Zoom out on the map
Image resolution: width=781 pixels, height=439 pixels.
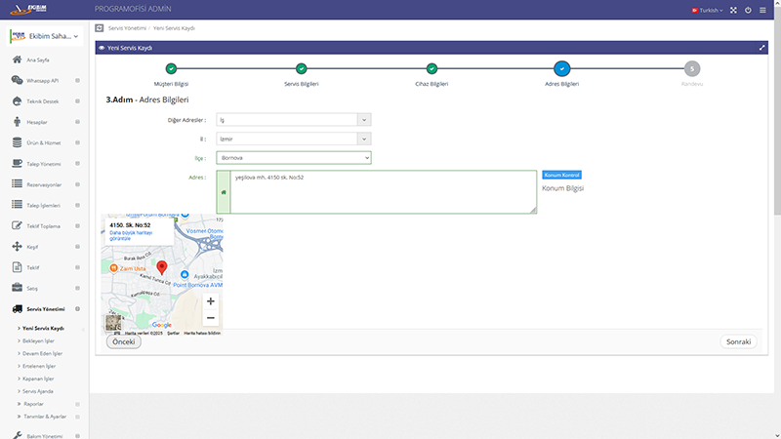[210, 318]
